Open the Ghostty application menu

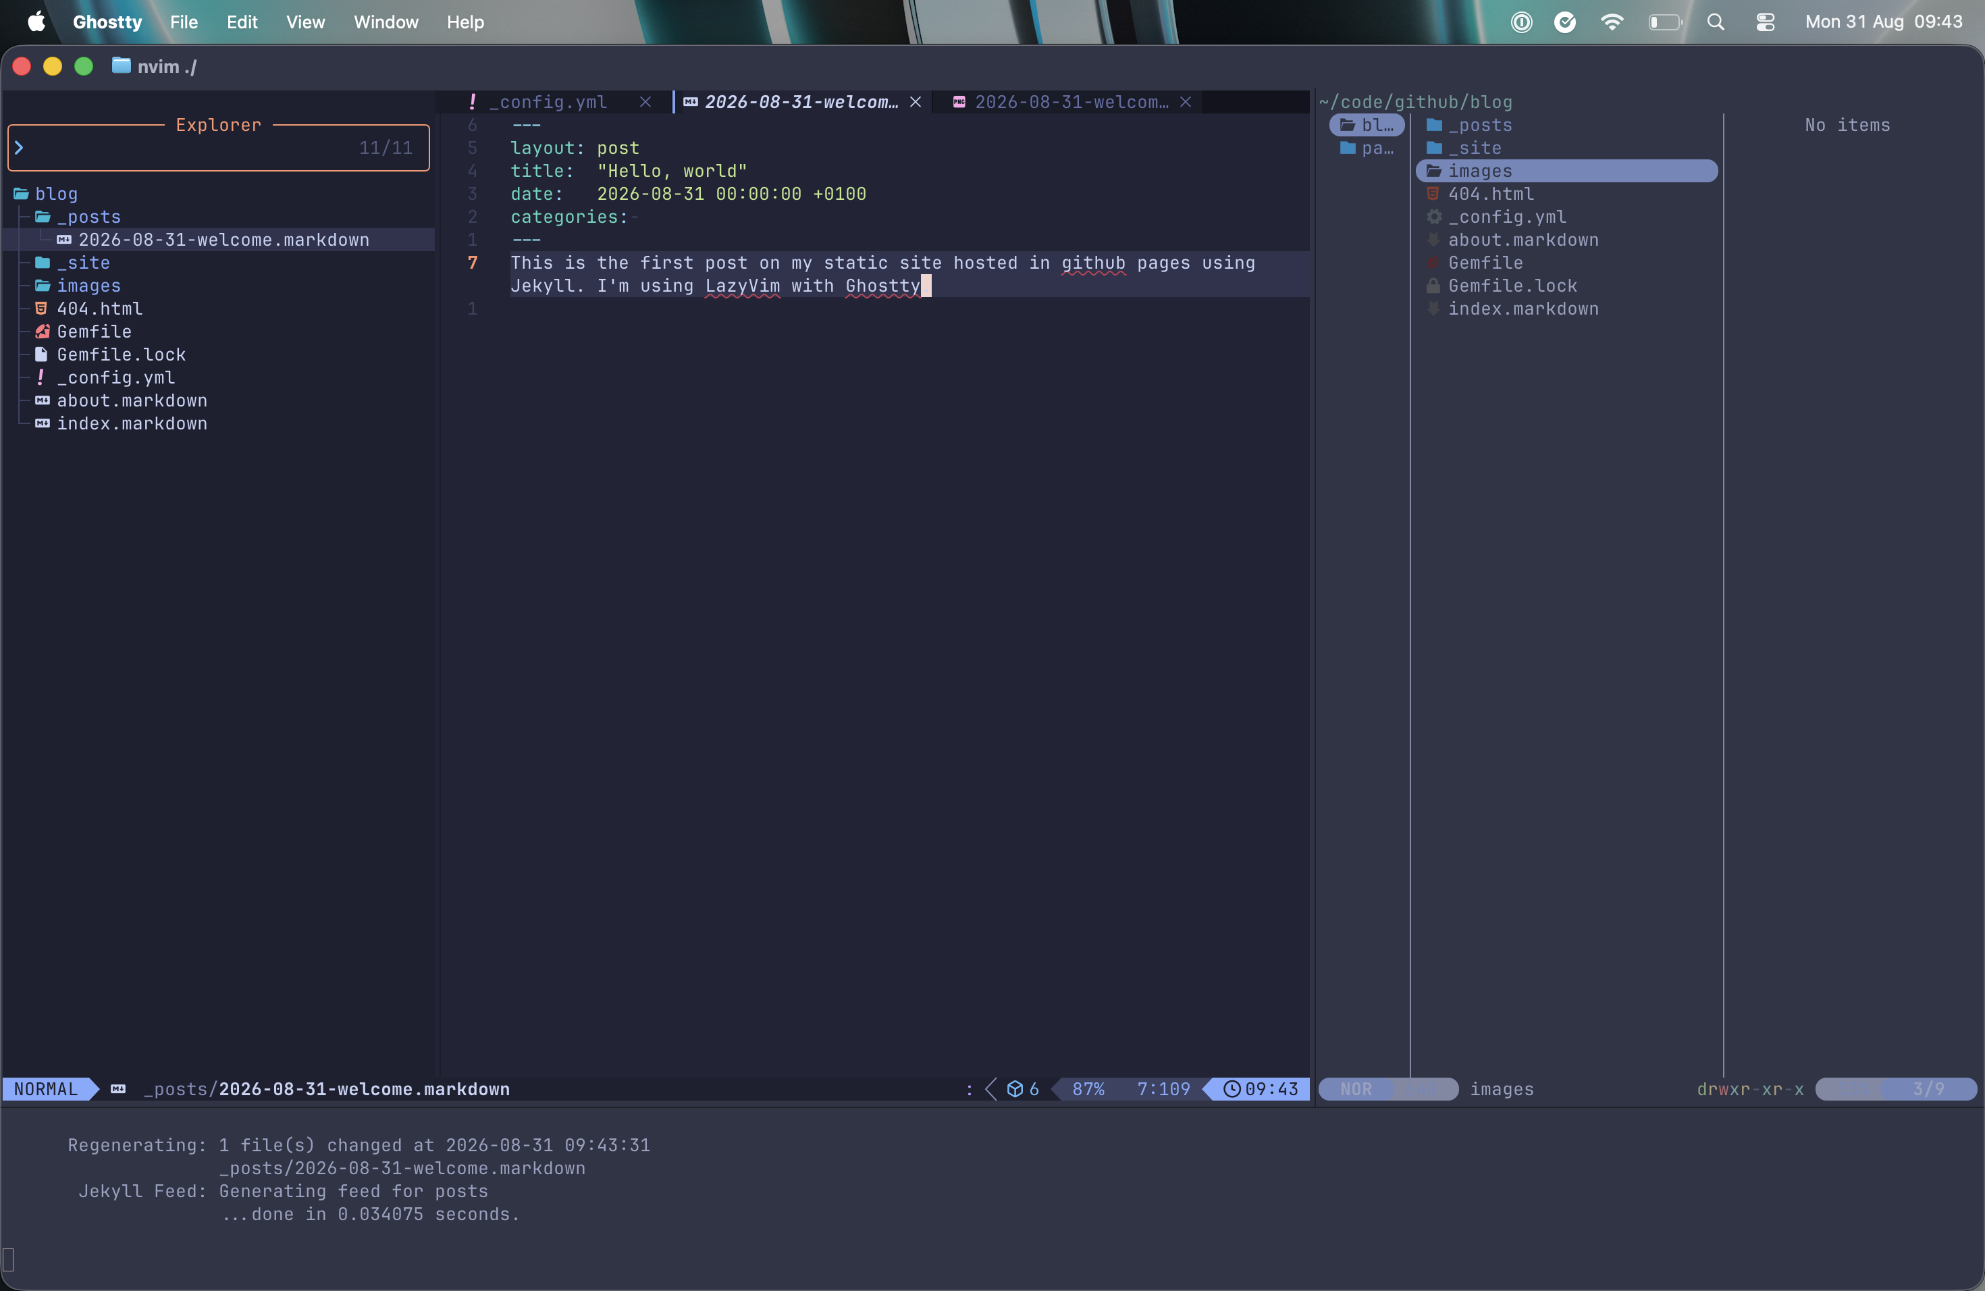click(107, 22)
